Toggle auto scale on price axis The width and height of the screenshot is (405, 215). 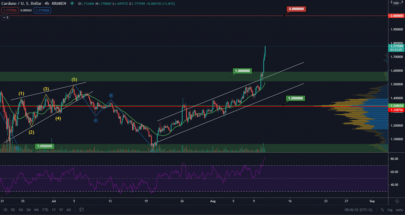click(399, 210)
